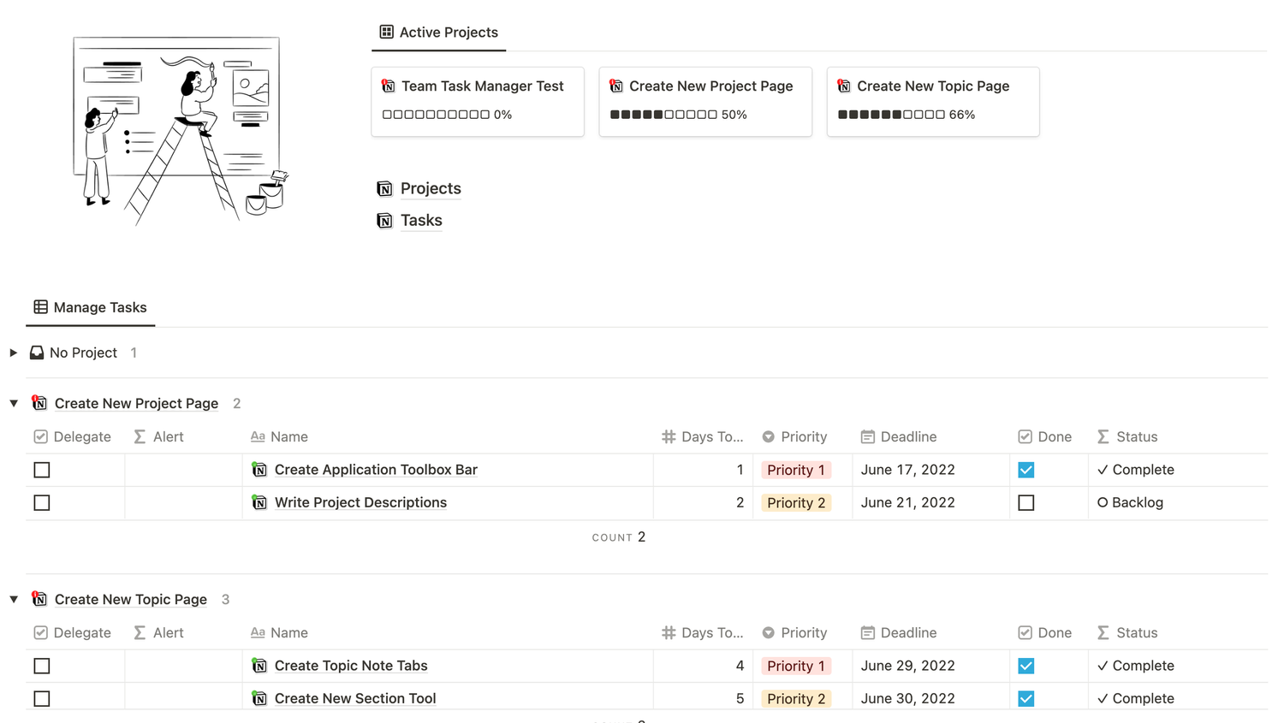This screenshot has height=723, width=1284.
Task: Open the "Tasks" page link
Action: pyautogui.click(x=420, y=220)
